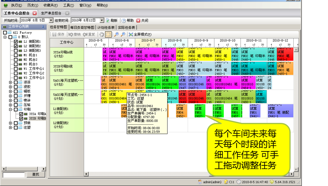Click the 刷新 refresh icon
328x186 pixels.
108,21
